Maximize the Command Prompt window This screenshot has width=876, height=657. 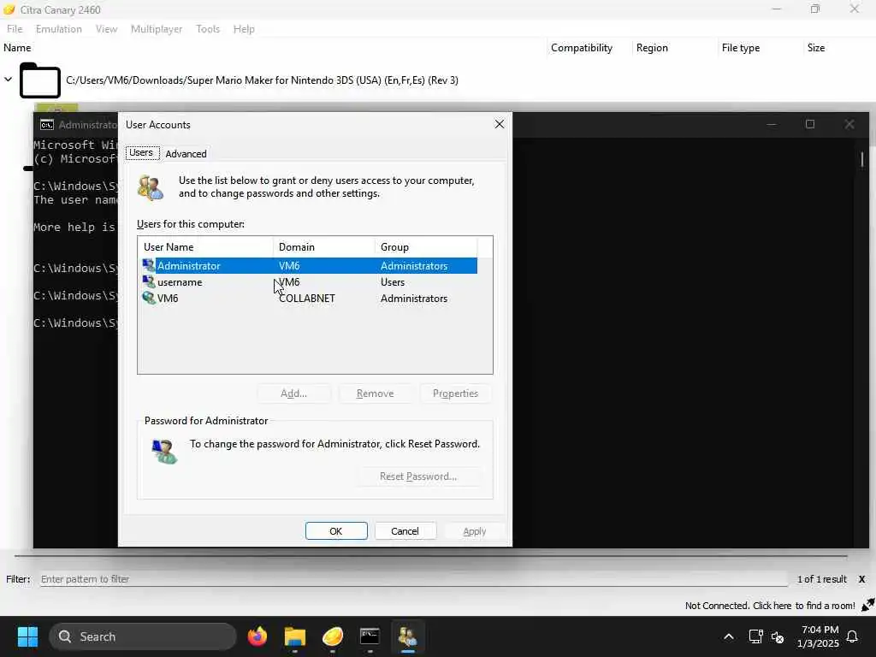pyautogui.click(x=810, y=124)
